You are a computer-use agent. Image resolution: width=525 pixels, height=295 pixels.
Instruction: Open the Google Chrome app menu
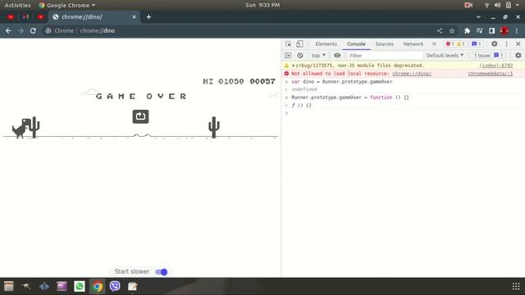67,5
